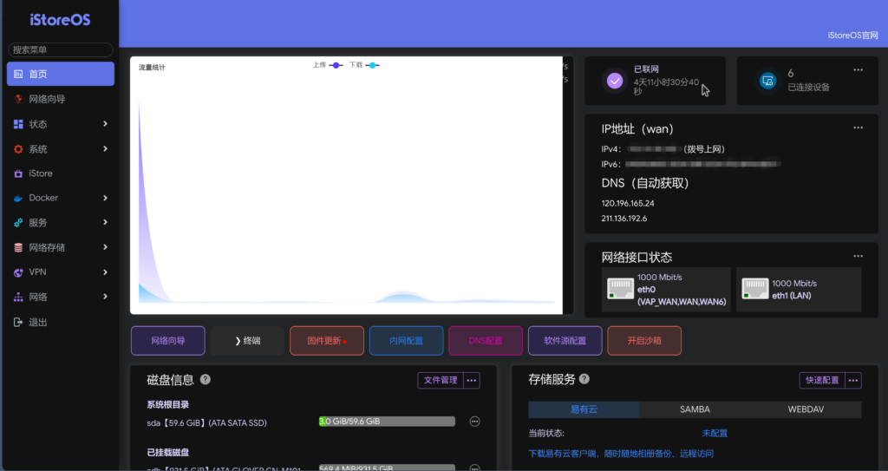Viewport: 888px width, 471px height.
Task: Click the help icon next to 磁盘信息
Action: coord(206,379)
